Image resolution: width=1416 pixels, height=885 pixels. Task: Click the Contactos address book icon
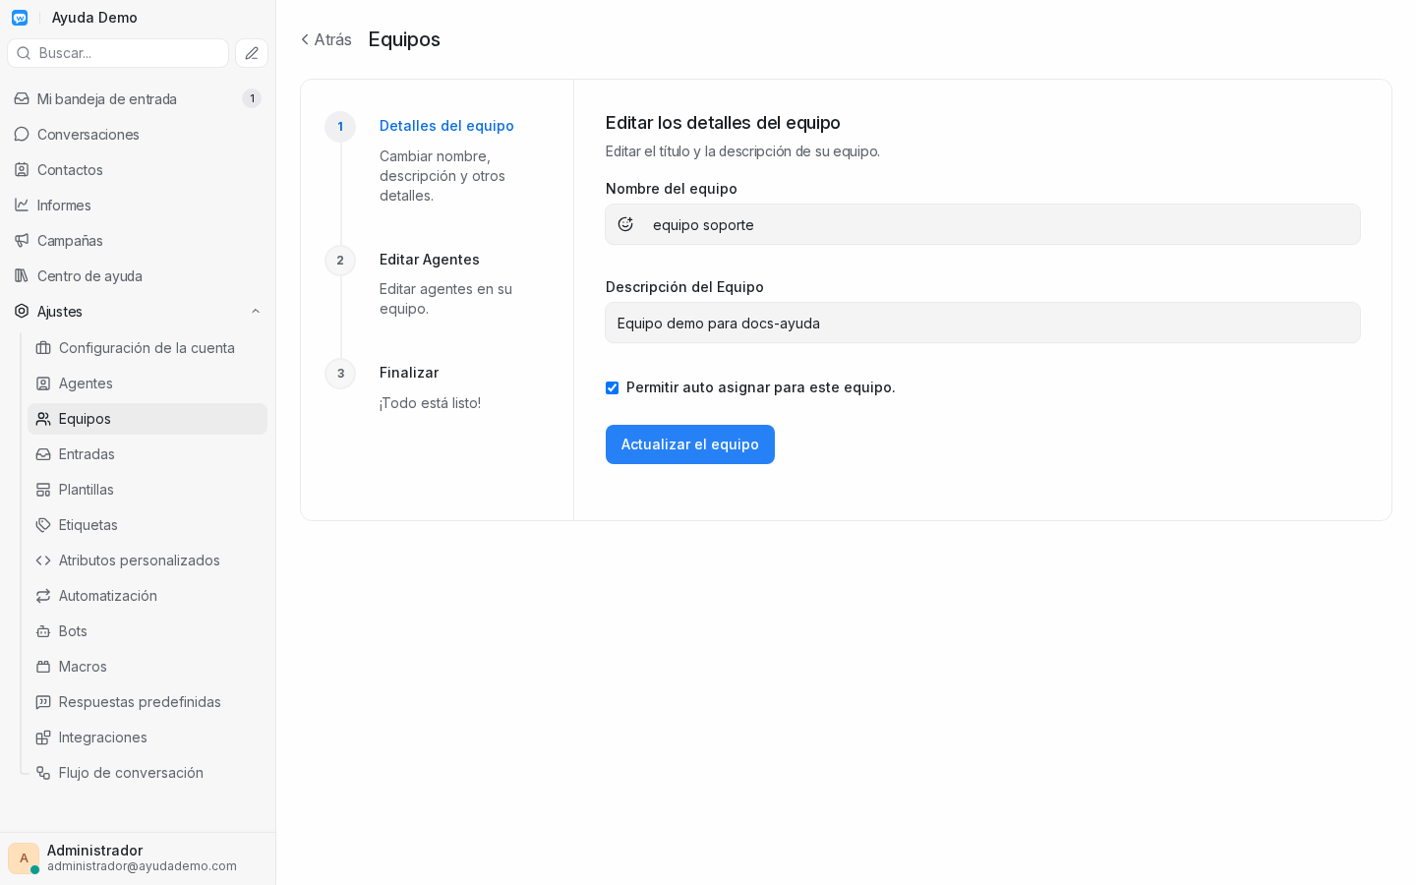(x=22, y=169)
